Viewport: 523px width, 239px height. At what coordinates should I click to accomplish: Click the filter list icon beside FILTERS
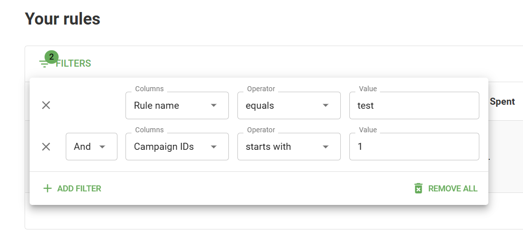[44, 64]
